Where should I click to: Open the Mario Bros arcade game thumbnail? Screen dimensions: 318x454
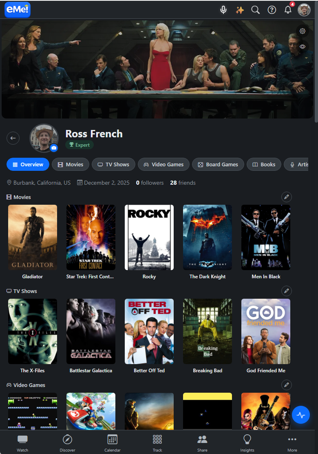33,411
